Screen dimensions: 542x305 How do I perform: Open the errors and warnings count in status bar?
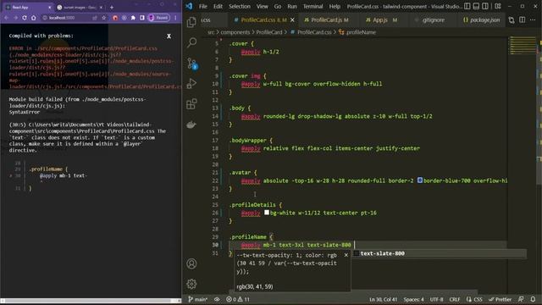[x=238, y=299]
